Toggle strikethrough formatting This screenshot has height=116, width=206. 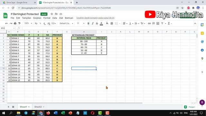[x=97, y=24]
